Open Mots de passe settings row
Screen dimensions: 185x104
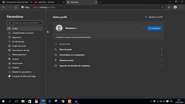coord(108,49)
